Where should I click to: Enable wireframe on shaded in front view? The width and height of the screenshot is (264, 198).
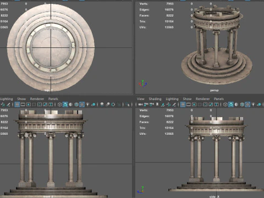pyautogui.click(x=76, y=105)
